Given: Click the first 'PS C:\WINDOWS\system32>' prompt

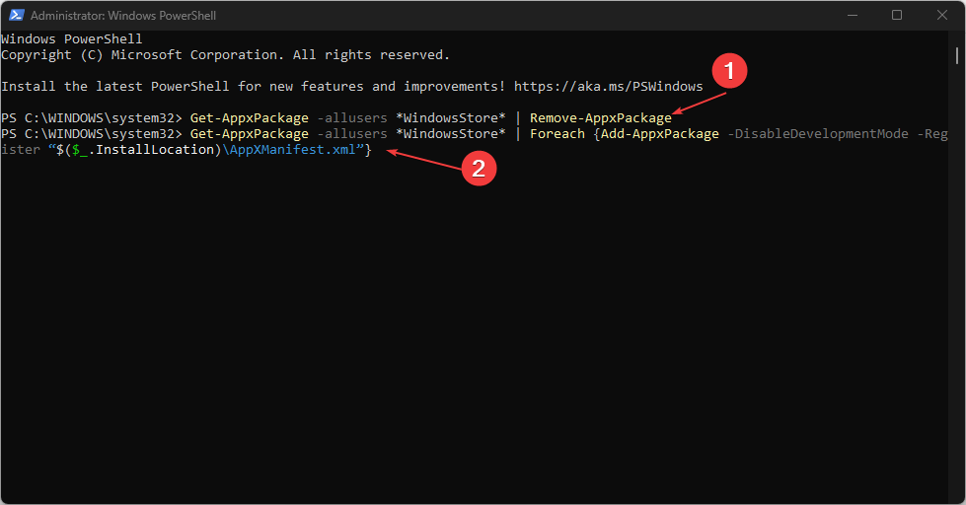Looking at the screenshot, I should [91, 117].
